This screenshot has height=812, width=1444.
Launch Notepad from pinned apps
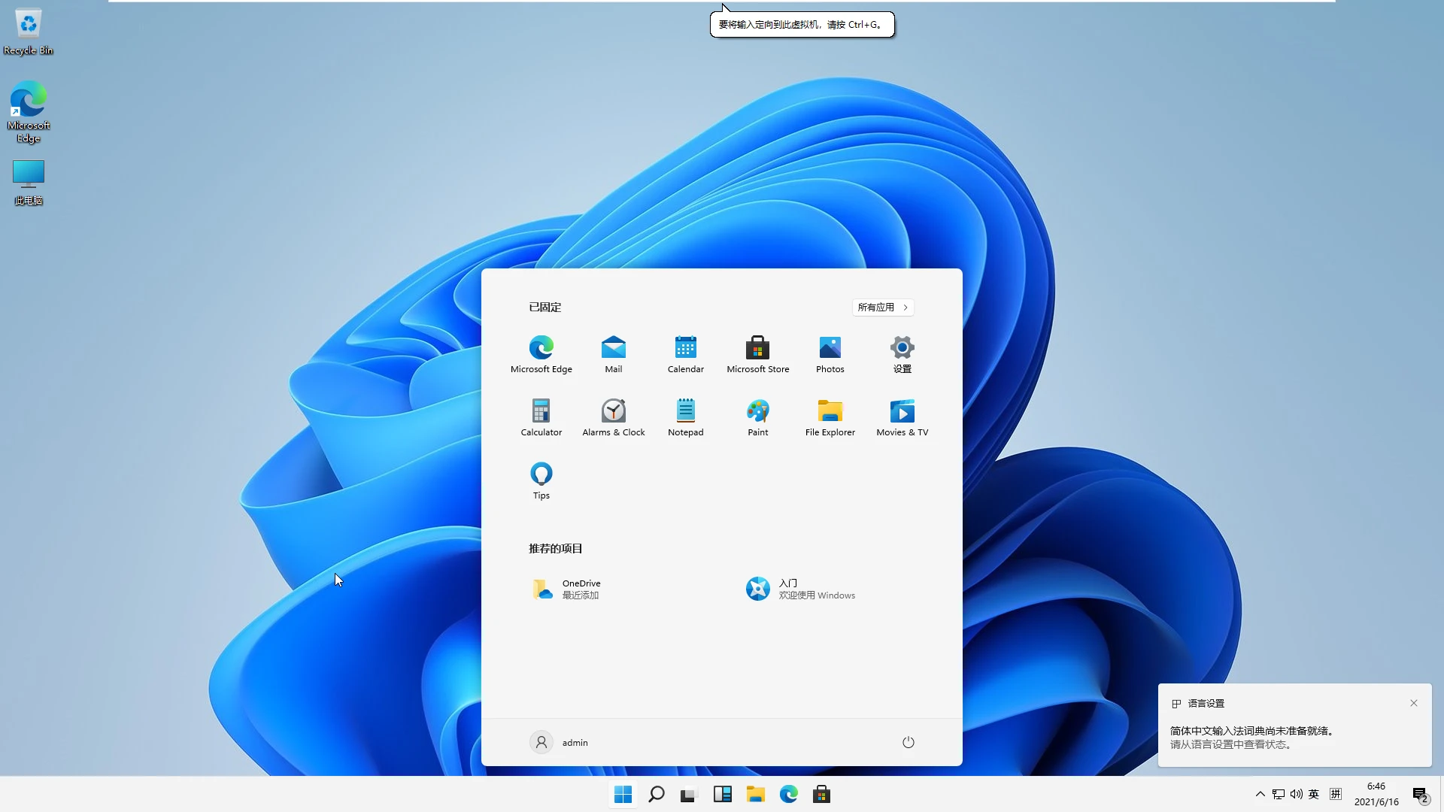[686, 417]
